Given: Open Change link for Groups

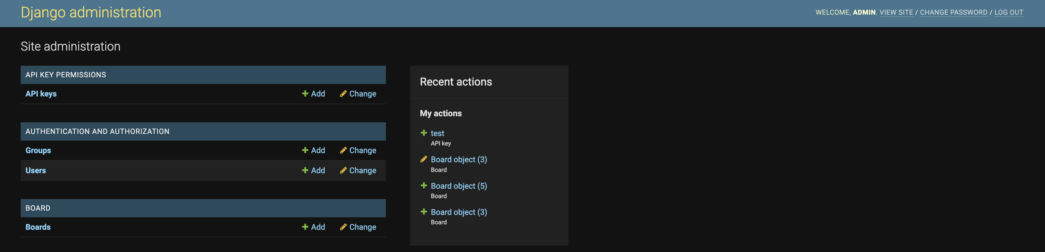Looking at the screenshot, I should [x=363, y=150].
